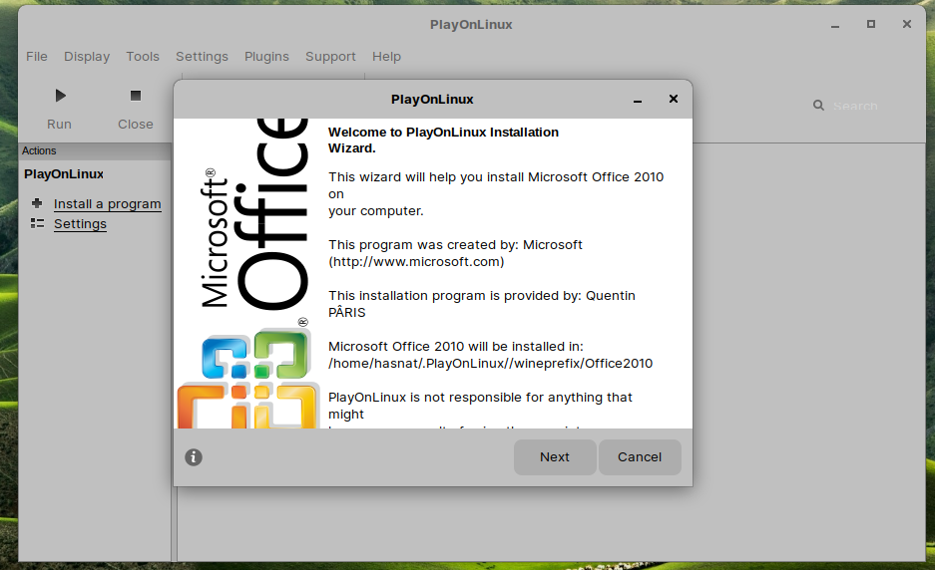Close the main PlayOnLinux window
Image resolution: width=935 pixels, height=570 pixels.
tap(907, 25)
